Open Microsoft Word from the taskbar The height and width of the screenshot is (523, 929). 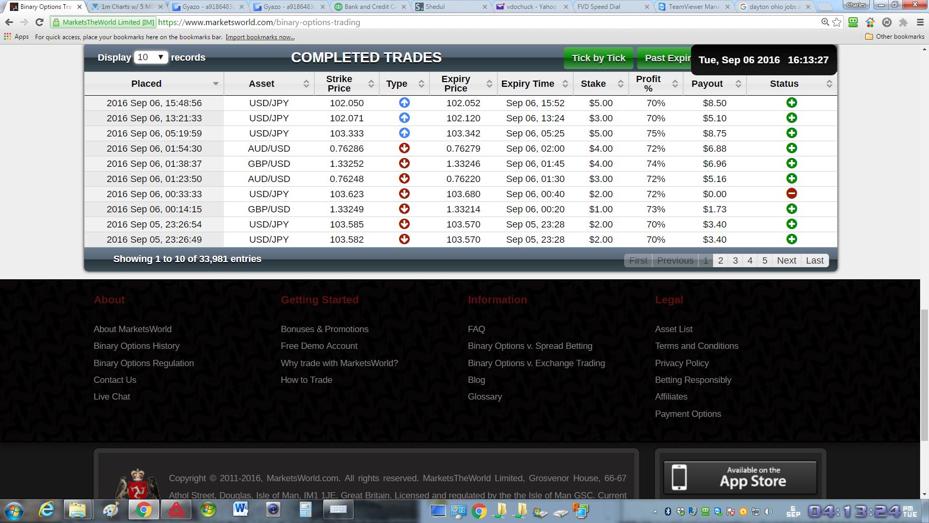(241, 509)
